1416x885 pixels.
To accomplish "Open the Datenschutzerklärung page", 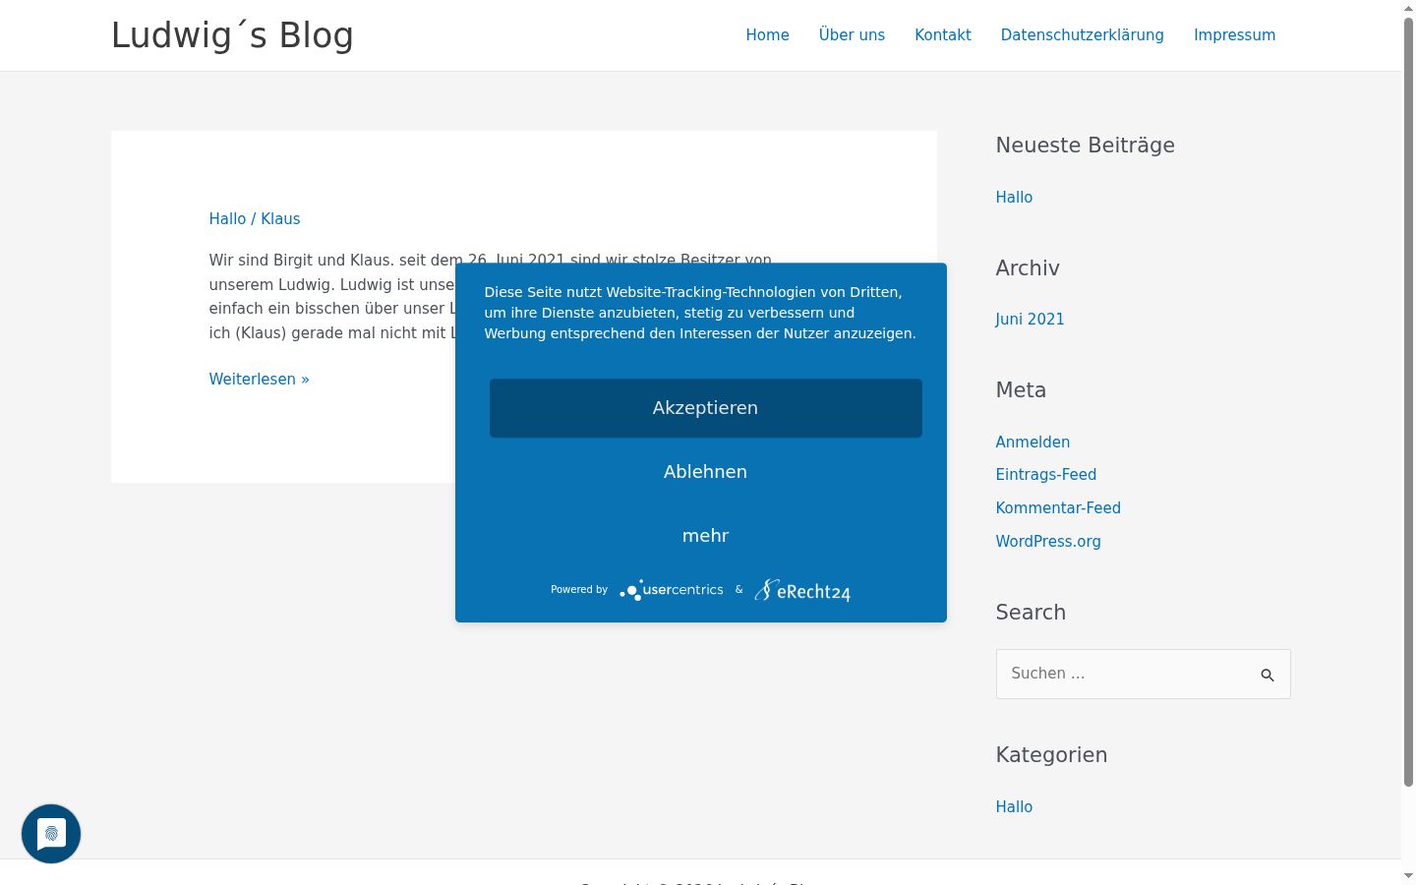I will (1083, 35).
